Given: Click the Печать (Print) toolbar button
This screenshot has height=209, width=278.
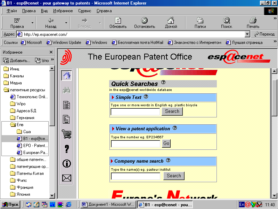Looking at the screenshot, I should click(253, 23).
